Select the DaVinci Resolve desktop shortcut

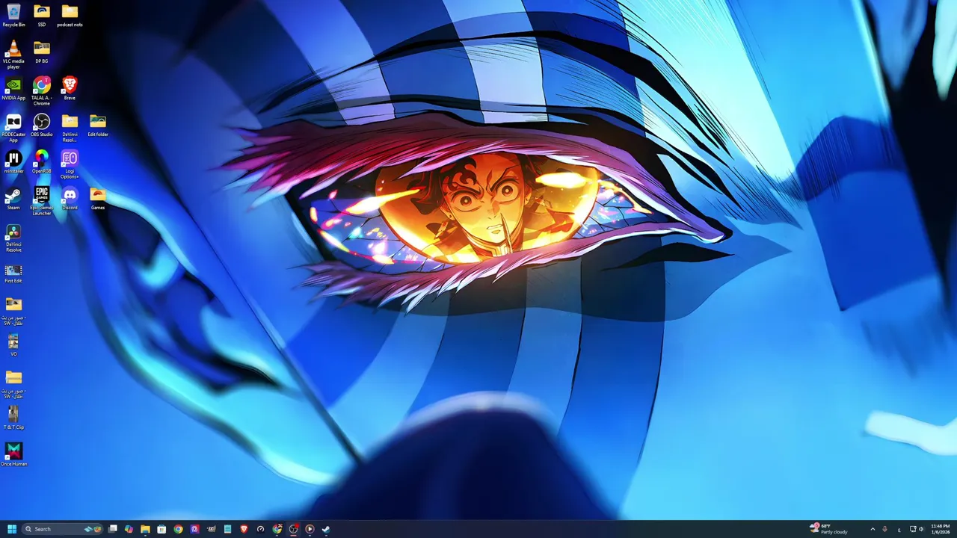pos(13,238)
